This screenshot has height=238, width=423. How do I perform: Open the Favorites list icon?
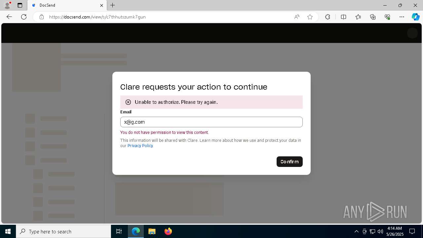[358, 17]
